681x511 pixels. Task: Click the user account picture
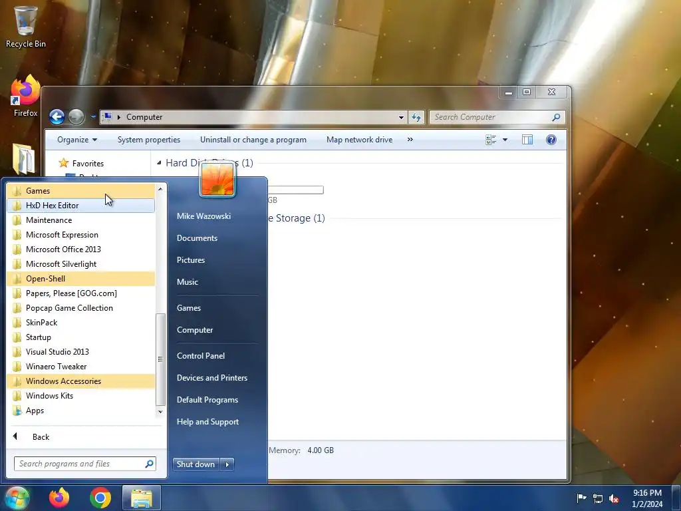[x=217, y=179]
